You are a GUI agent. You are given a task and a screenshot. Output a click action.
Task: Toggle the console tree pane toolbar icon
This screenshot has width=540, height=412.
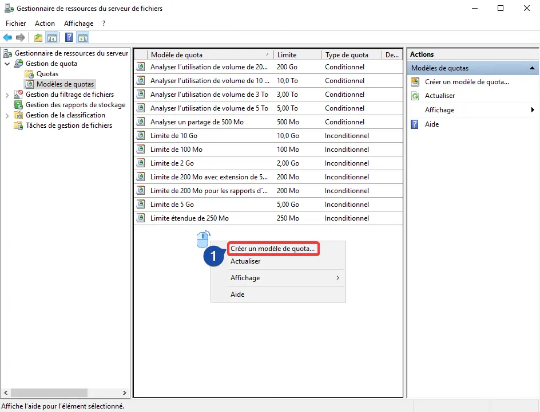(x=52, y=38)
